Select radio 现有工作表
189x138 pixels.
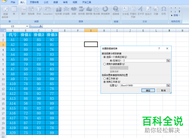pos(104,82)
